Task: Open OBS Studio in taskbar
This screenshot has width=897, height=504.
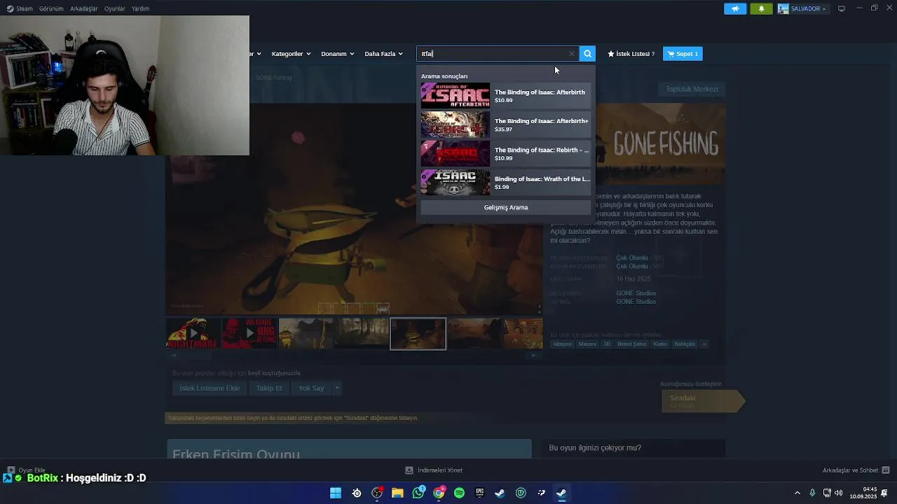Action: pyautogui.click(x=377, y=493)
